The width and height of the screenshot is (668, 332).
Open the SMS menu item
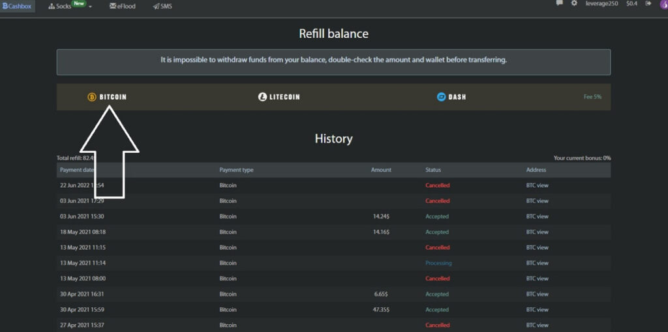point(162,6)
